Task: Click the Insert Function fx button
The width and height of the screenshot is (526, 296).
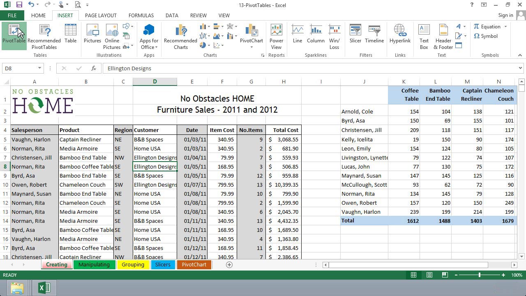Action: point(94,68)
